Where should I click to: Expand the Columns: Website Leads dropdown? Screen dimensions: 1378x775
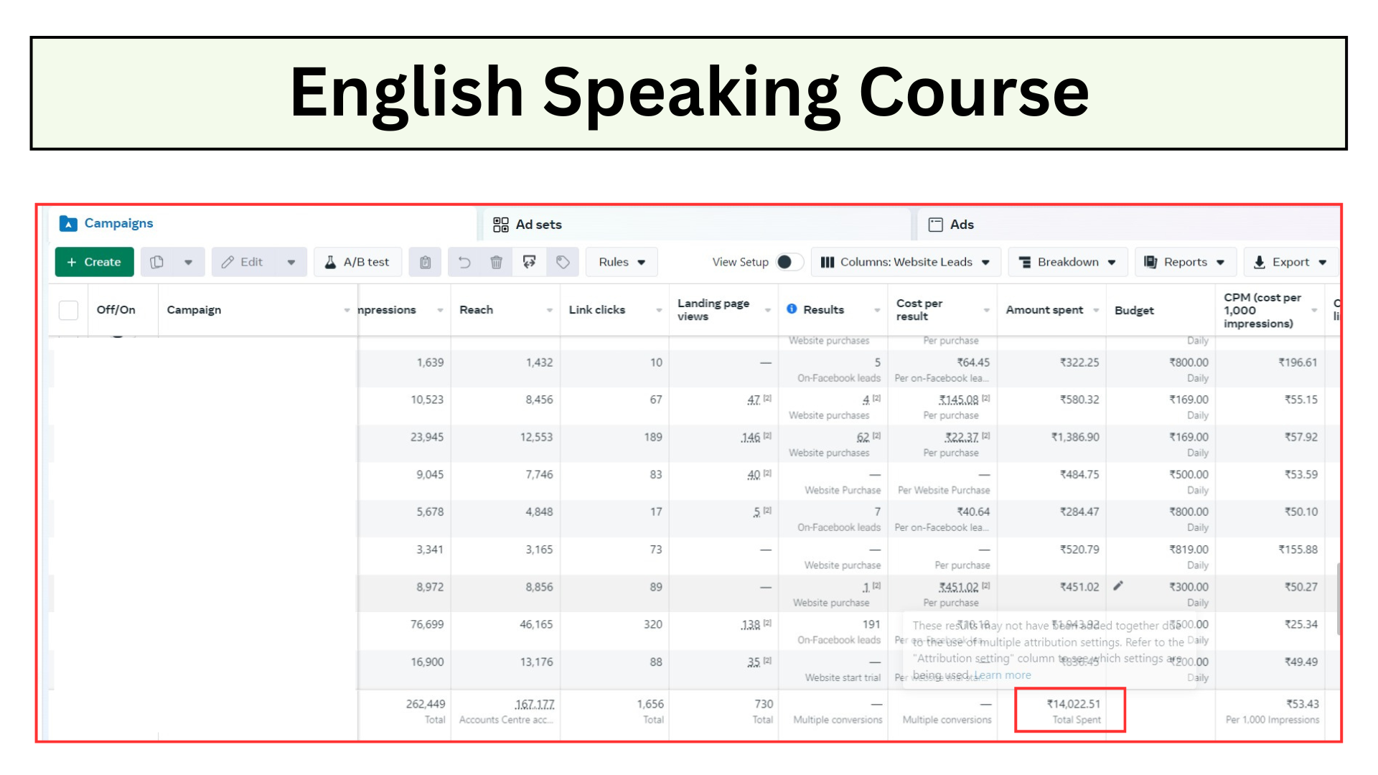point(906,262)
